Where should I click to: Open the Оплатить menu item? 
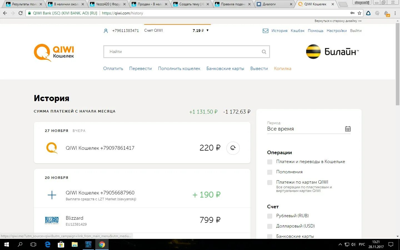pyautogui.click(x=113, y=69)
